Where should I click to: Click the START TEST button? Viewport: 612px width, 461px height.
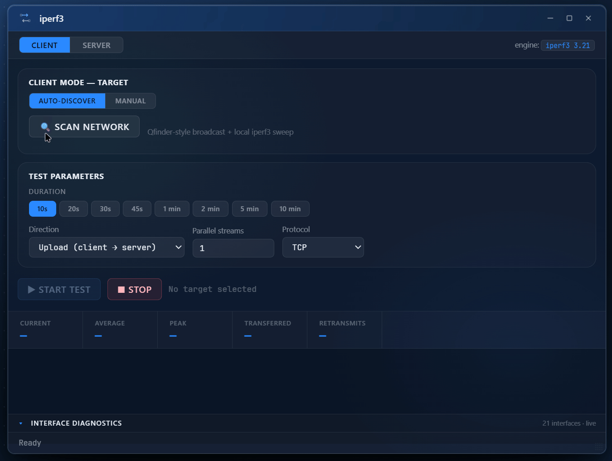tap(59, 289)
